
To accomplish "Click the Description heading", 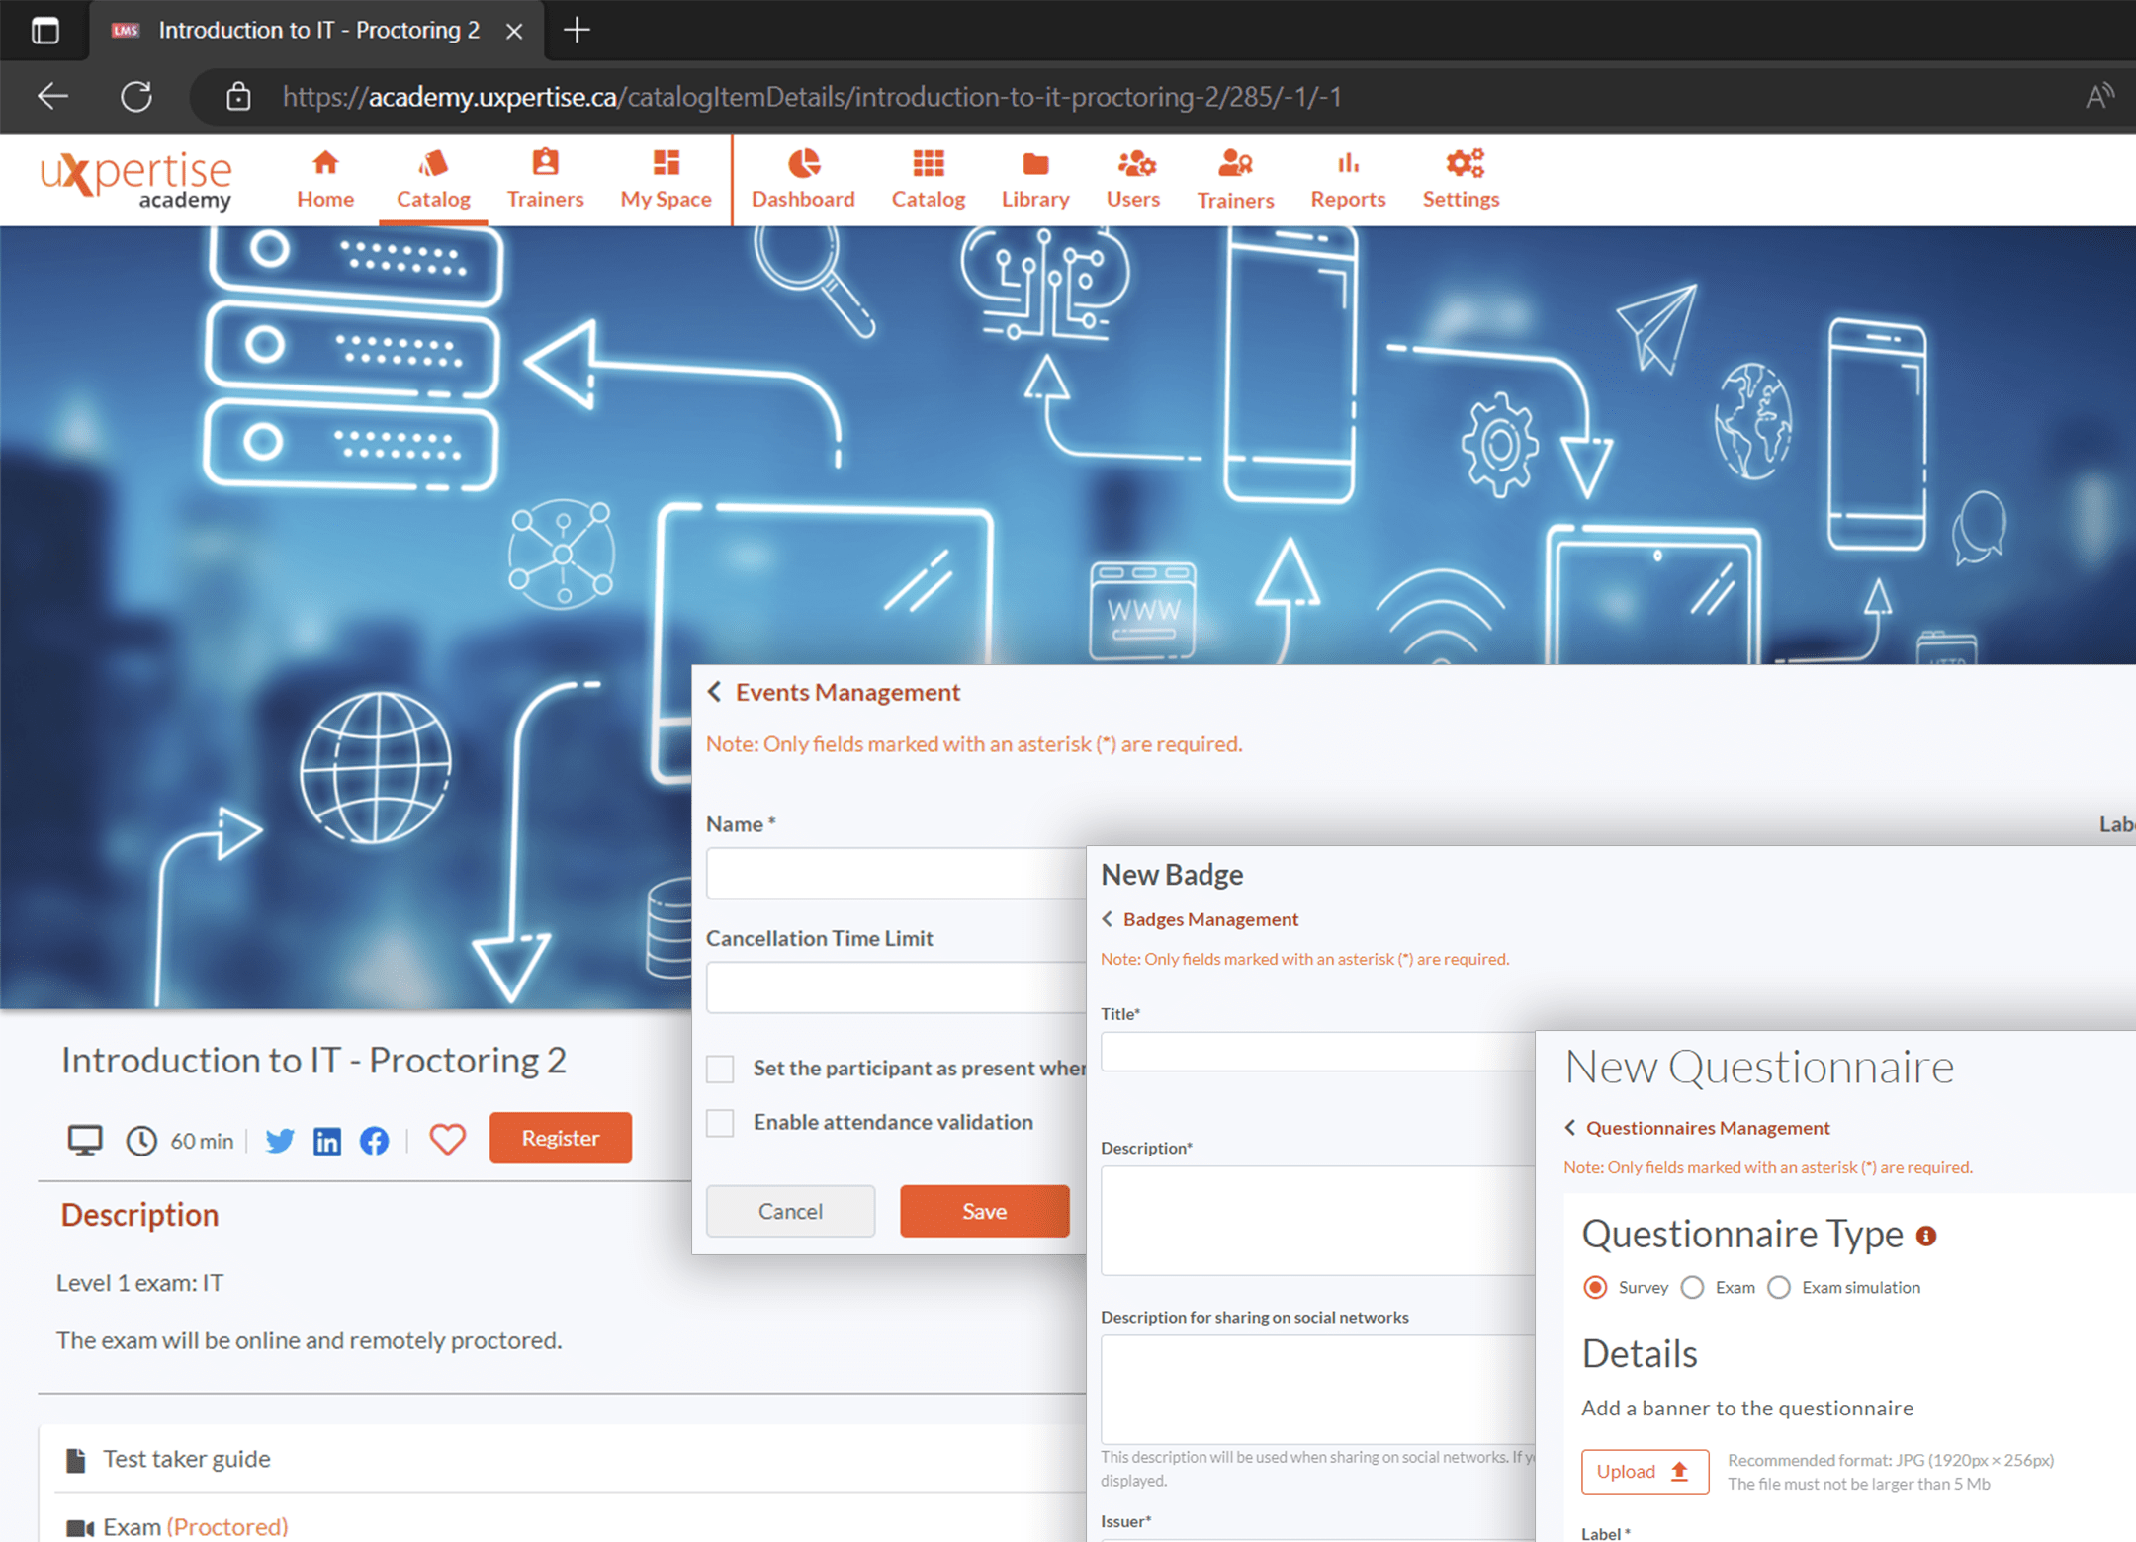I will pos(139,1215).
